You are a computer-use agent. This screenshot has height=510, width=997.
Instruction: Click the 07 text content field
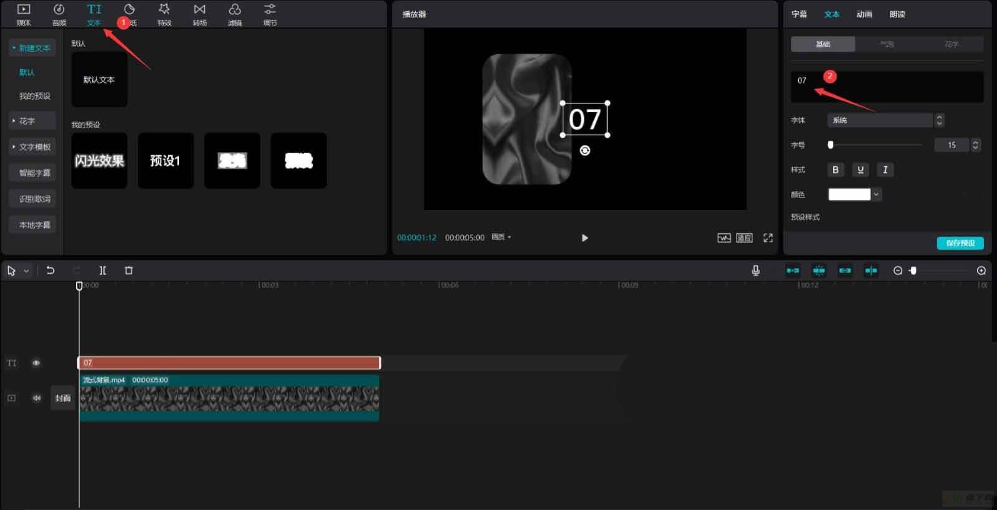pos(887,87)
